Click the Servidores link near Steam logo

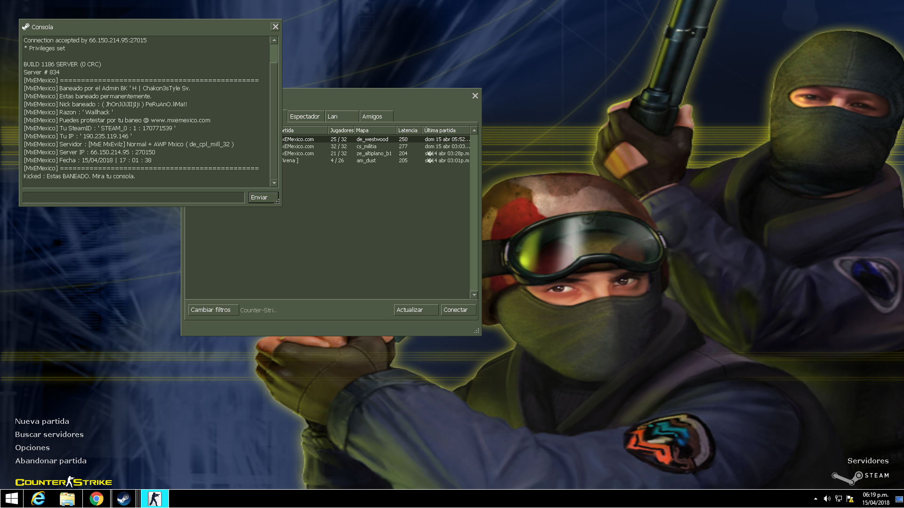pos(868,461)
